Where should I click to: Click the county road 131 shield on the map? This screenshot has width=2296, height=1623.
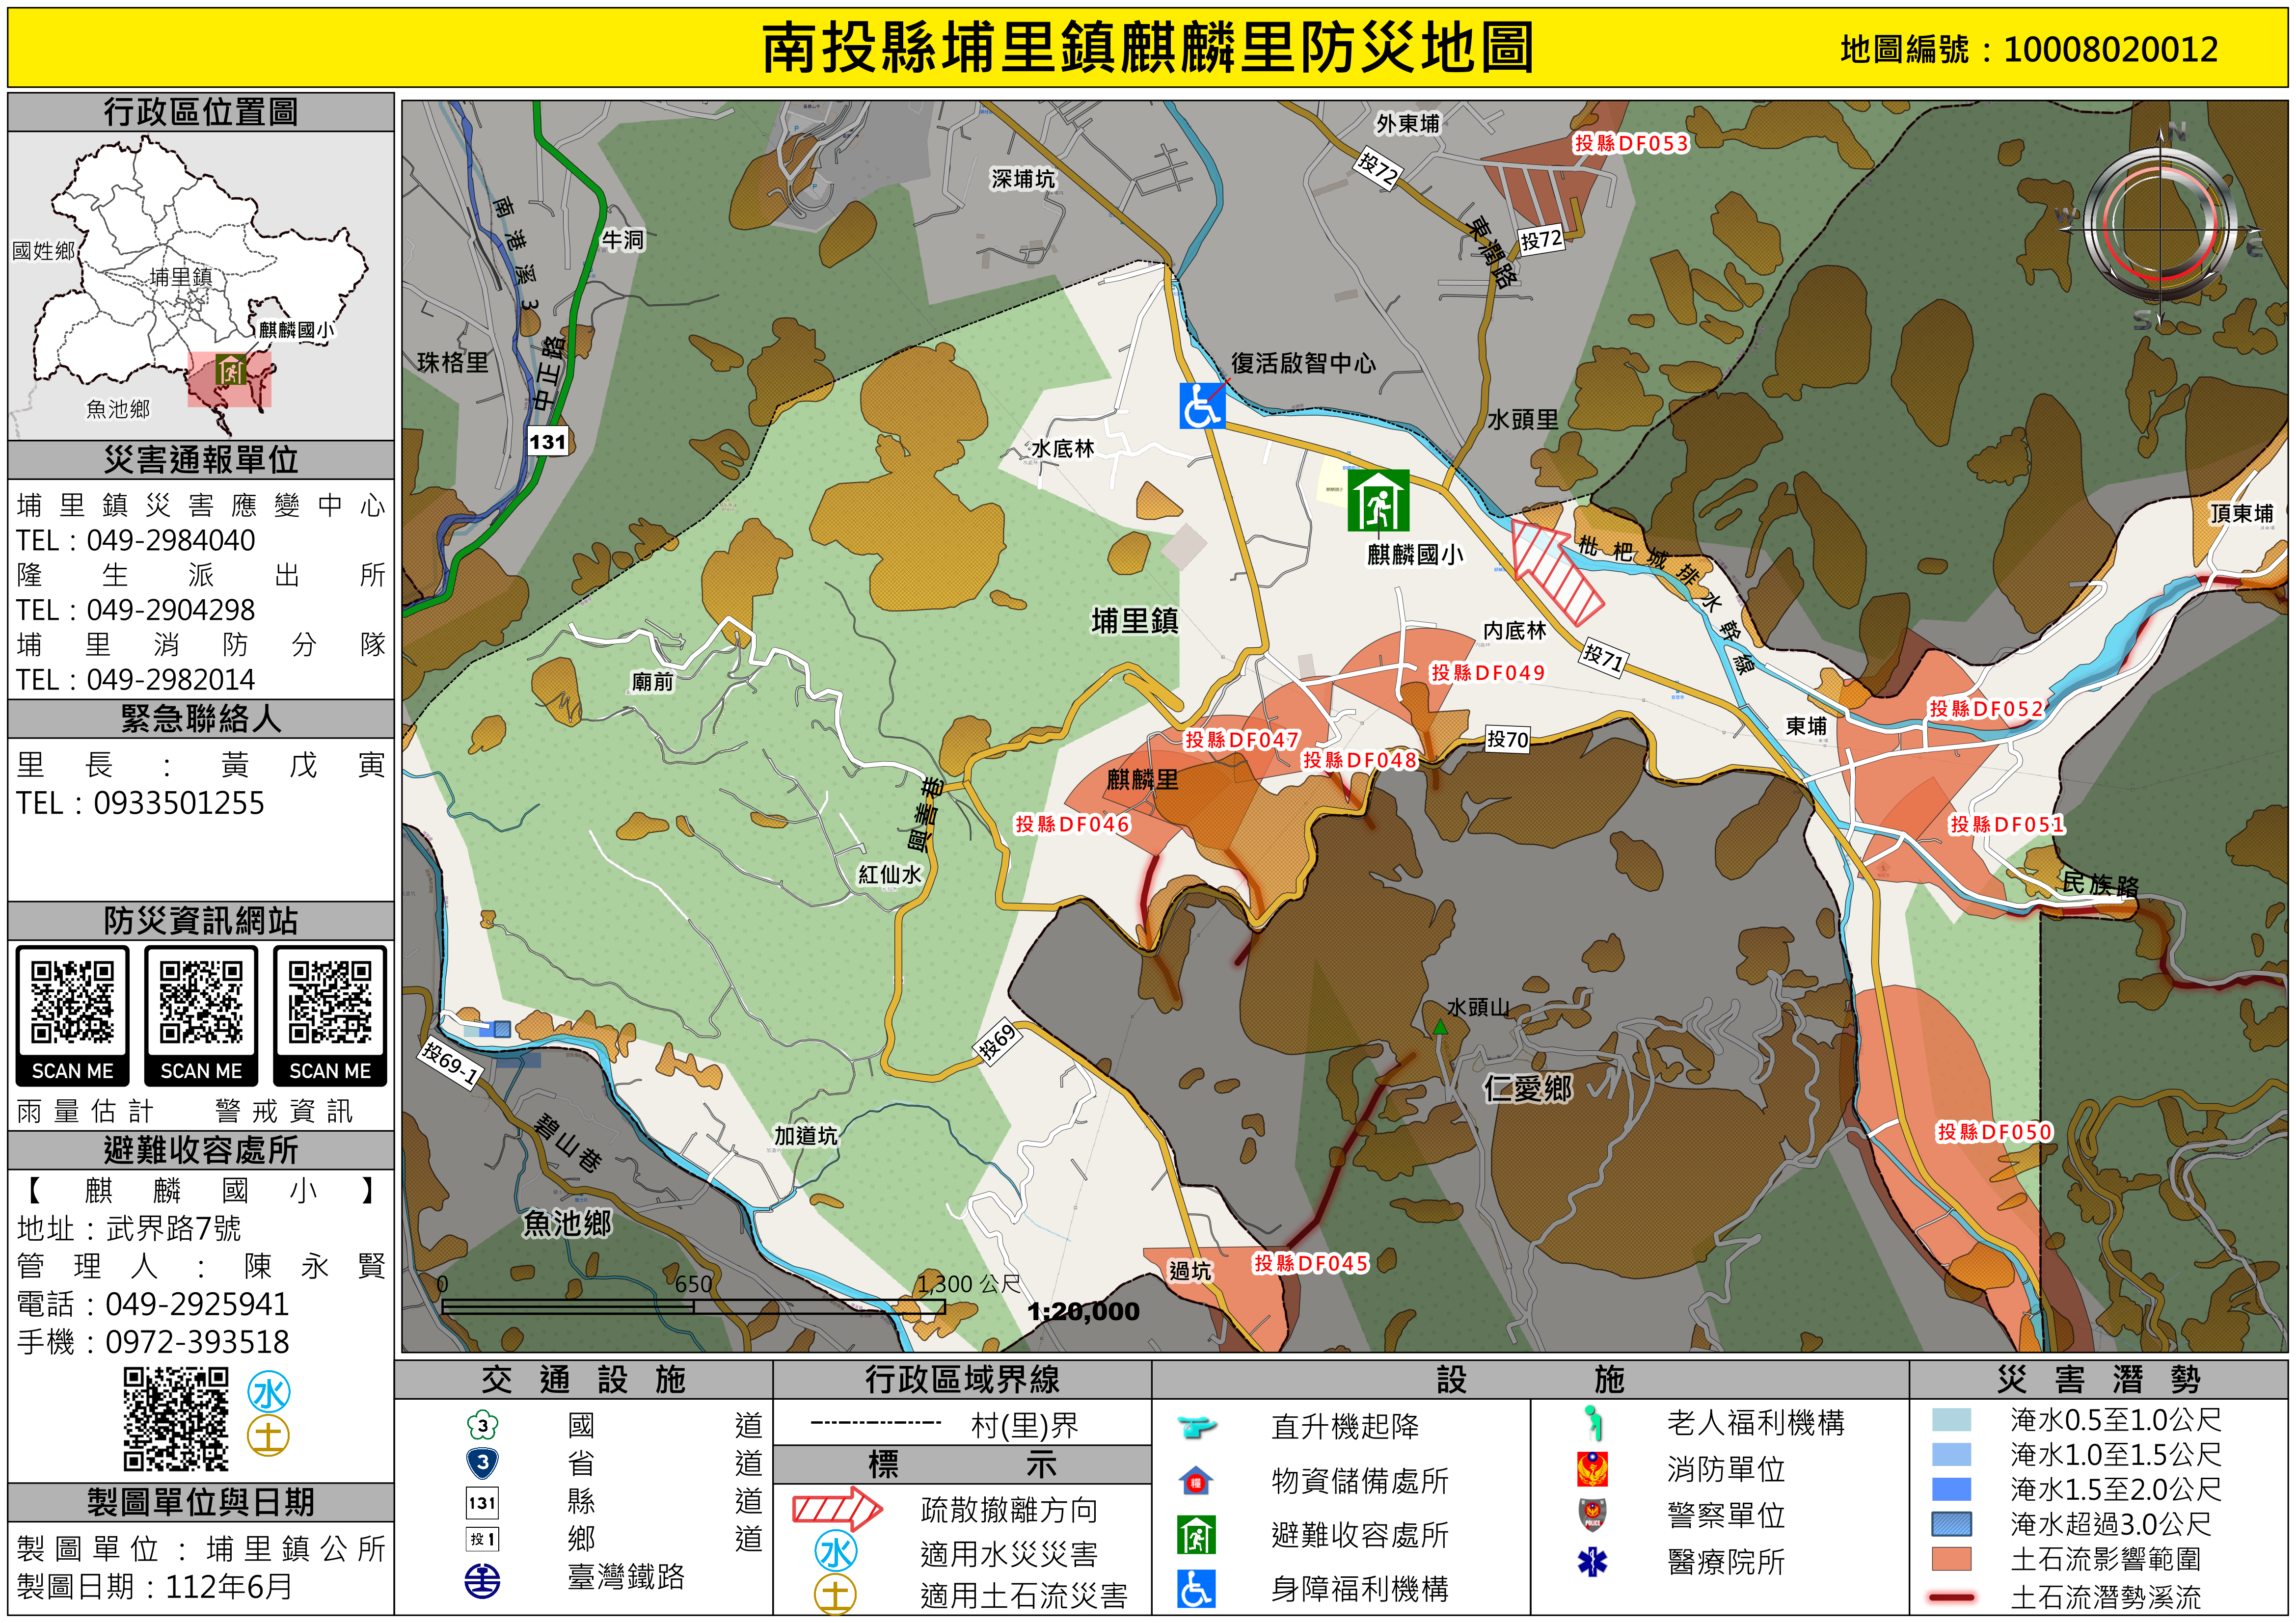pos(547,442)
